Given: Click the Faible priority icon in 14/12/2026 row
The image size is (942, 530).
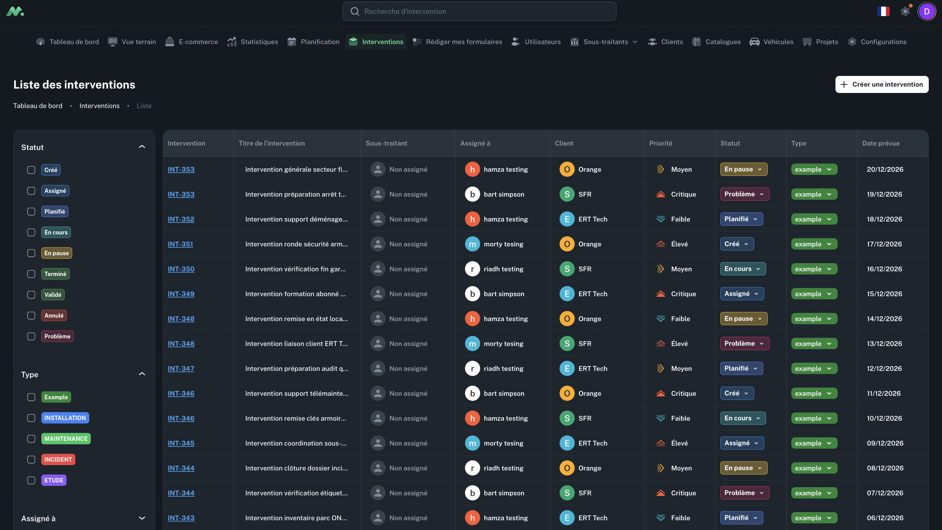Looking at the screenshot, I should [660, 319].
